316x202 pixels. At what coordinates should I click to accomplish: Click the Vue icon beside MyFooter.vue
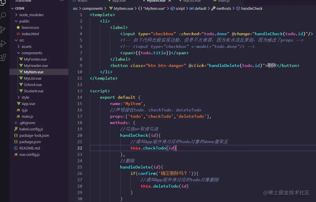(x=21, y=59)
